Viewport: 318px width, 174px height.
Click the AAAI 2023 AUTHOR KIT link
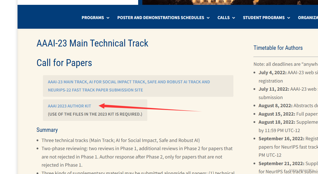69,106
